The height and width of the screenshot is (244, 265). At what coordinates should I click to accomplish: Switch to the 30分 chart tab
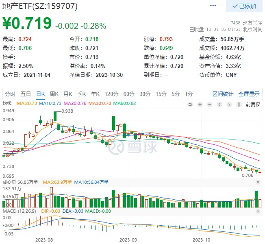tap(145, 94)
